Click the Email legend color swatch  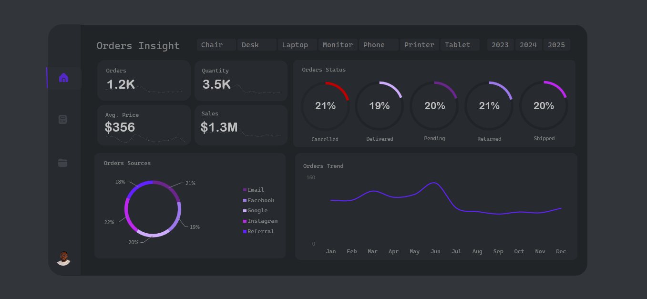pos(245,190)
